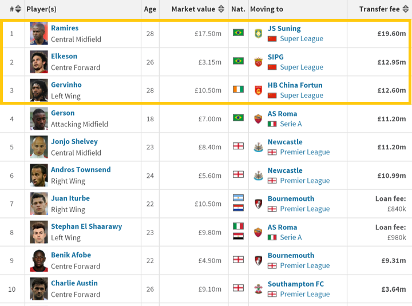The image size is (412, 306).
Task: Click the £19.60m transfer fee link
Action: [x=391, y=34]
